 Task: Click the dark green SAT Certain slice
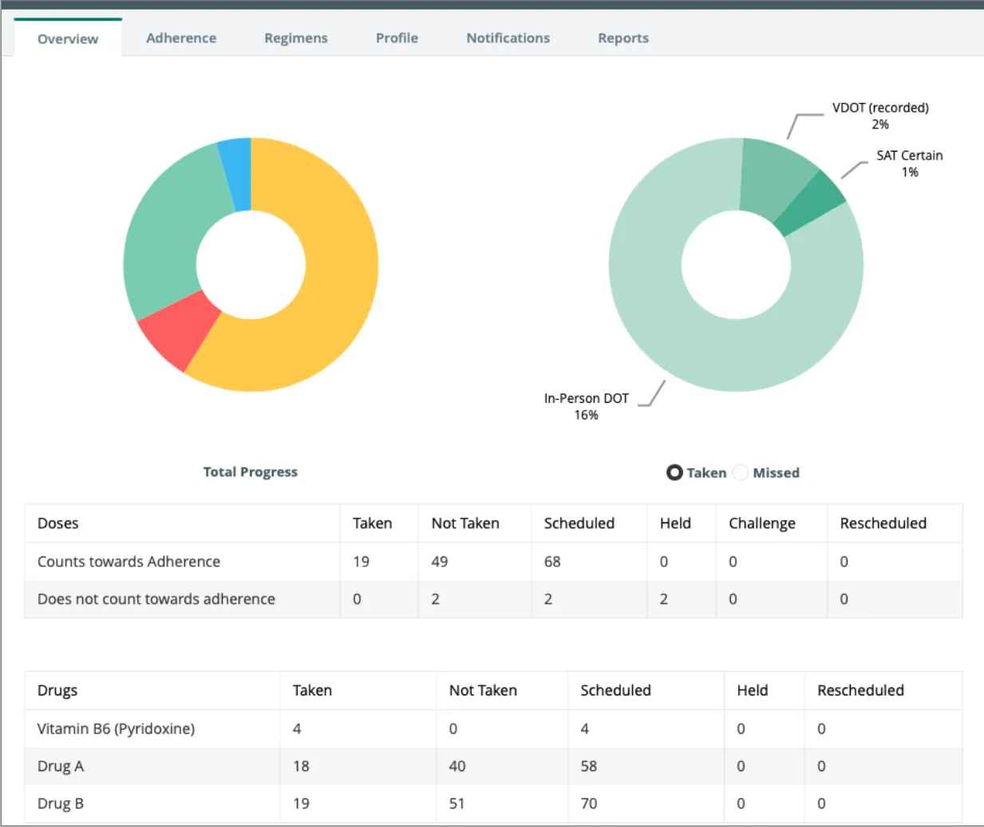click(812, 203)
